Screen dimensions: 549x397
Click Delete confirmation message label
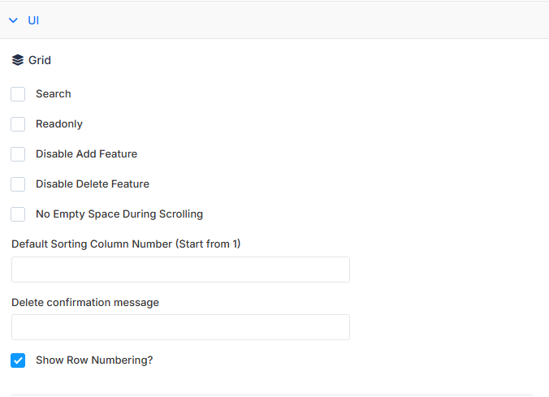(85, 303)
